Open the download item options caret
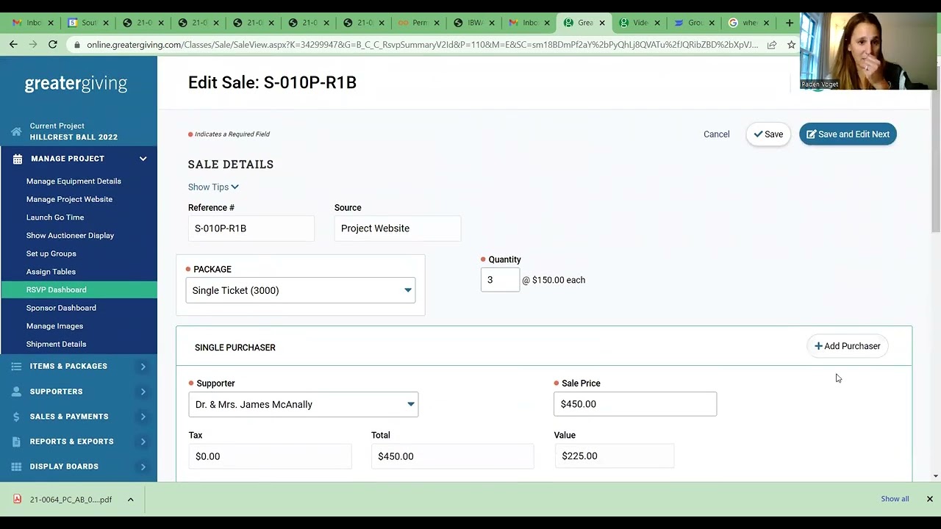Image resolution: width=941 pixels, height=529 pixels. pos(130,500)
